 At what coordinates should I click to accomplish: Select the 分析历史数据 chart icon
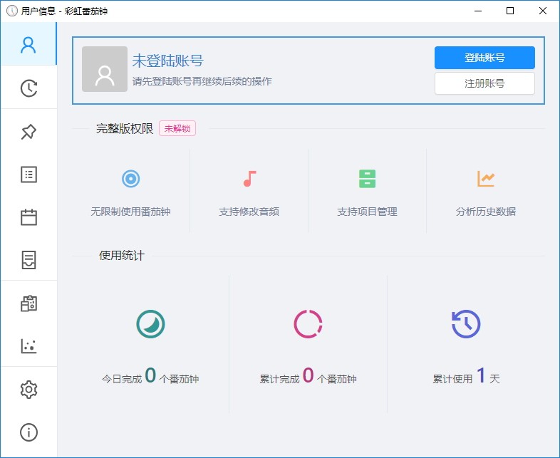pyautogui.click(x=486, y=179)
